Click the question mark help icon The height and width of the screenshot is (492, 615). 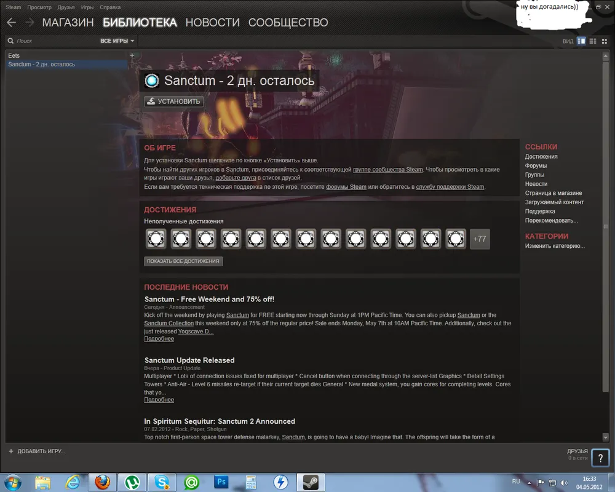coord(600,458)
